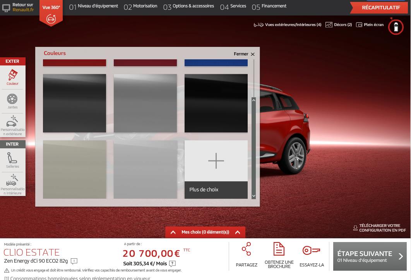The width and height of the screenshot is (411, 280).
Task: Click the Essayez-la key icon
Action: coord(312,250)
